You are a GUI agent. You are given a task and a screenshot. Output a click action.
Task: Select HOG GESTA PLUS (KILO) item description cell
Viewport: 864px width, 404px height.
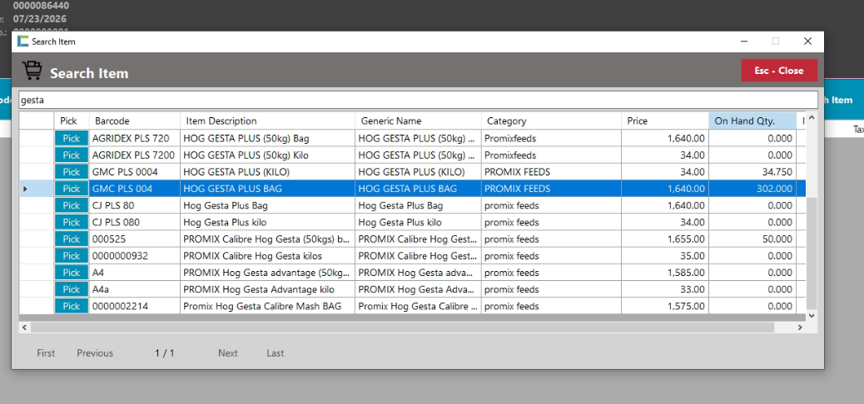click(x=267, y=172)
